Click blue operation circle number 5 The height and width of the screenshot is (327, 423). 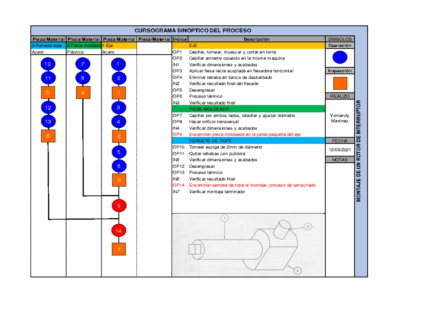(119, 152)
